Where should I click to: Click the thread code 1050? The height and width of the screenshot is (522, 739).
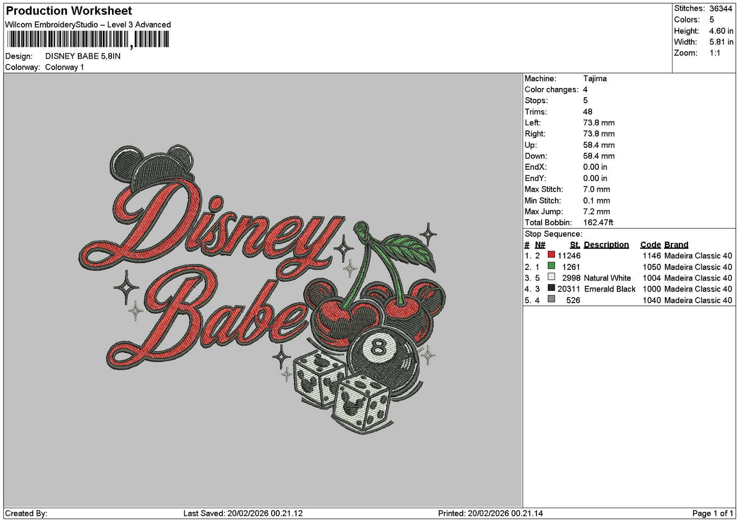coord(652,267)
